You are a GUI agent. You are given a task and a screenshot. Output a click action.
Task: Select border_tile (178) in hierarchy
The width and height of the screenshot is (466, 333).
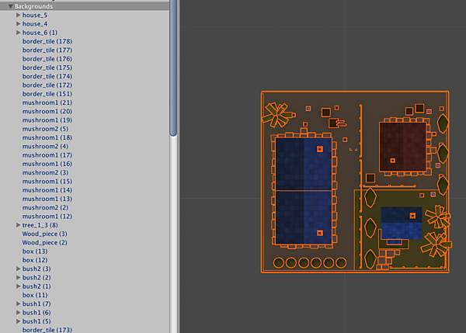pos(47,41)
